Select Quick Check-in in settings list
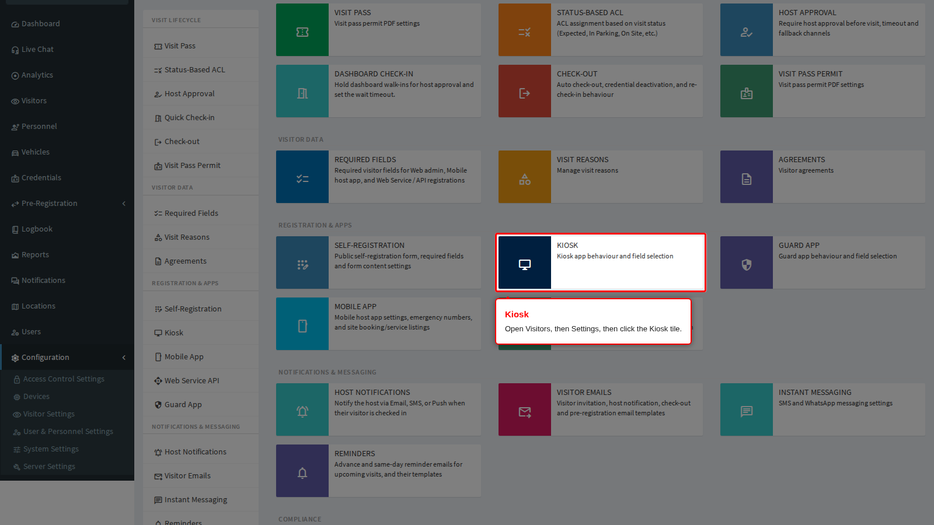 pyautogui.click(x=201, y=118)
